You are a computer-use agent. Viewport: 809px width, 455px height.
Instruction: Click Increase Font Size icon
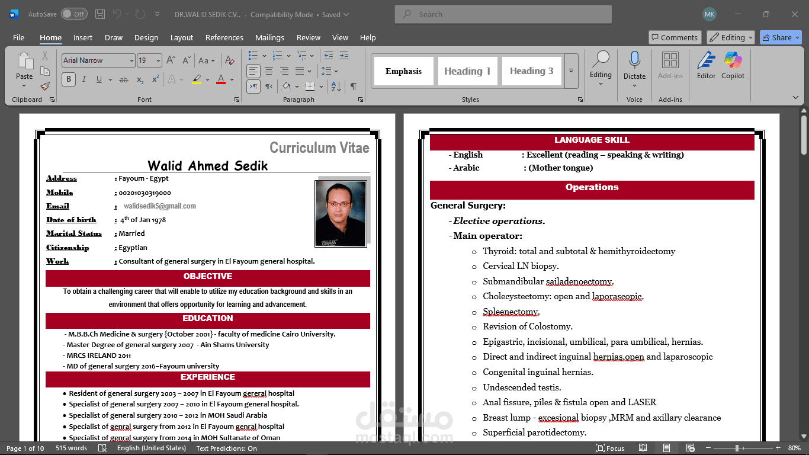171,60
